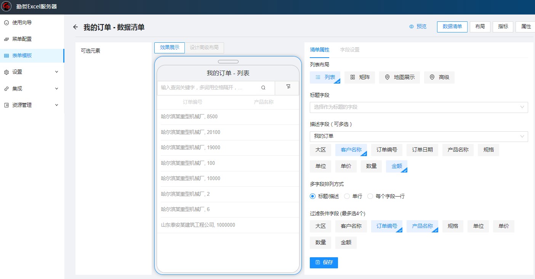Toggle 订单日期 in description fields
The width and height of the screenshot is (535, 279).
422,150
